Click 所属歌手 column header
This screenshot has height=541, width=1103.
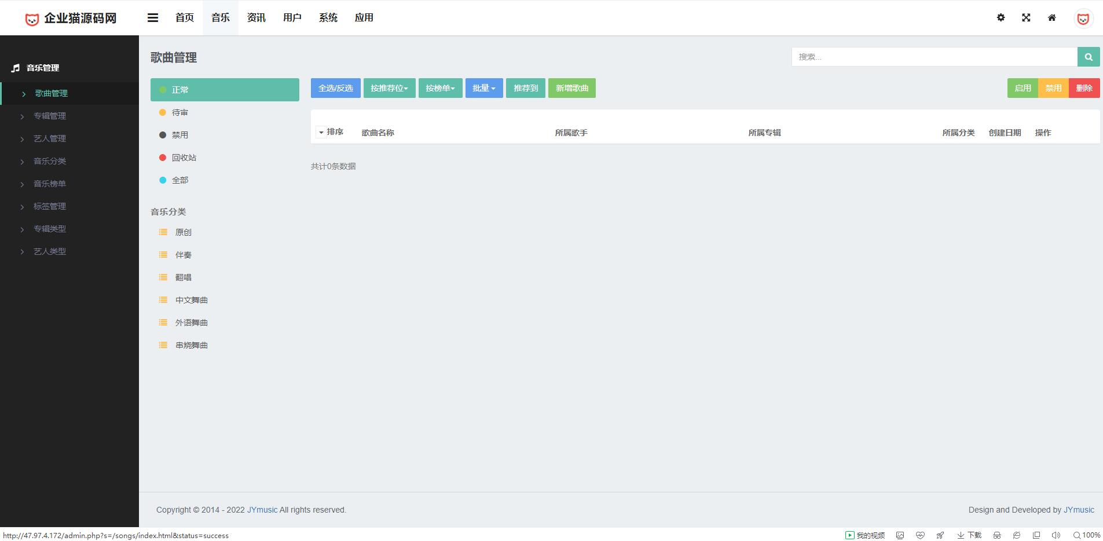571,133
